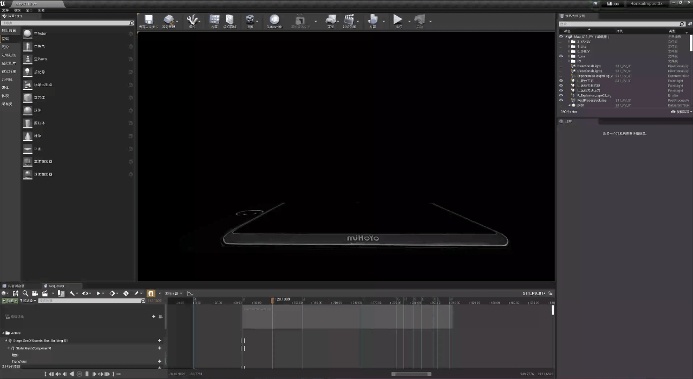Toggle the Sequencer snapping magnet button
This screenshot has width=693, height=379.
[151, 293]
